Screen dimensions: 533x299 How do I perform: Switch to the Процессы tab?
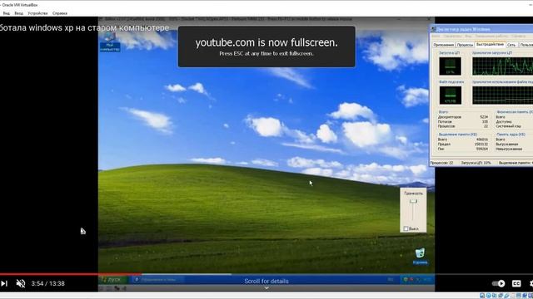(465, 45)
